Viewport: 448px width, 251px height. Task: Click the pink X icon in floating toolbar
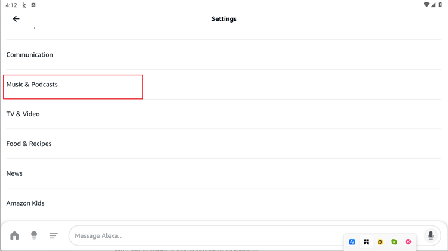point(409,242)
